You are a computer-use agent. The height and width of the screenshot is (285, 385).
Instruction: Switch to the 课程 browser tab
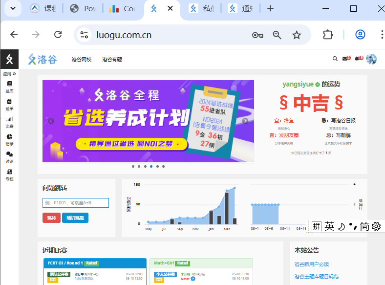pos(43,9)
